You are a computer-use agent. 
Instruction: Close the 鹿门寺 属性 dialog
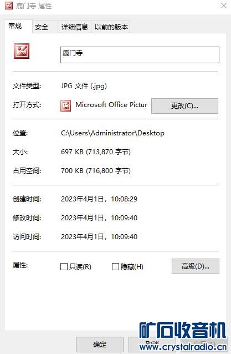click(x=224, y=6)
